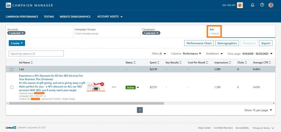Open the ad creative thumbnail image

(x=96, y=87)
